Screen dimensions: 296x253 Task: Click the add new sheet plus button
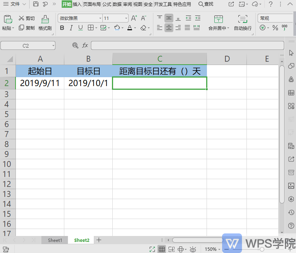tap(99, 240)
